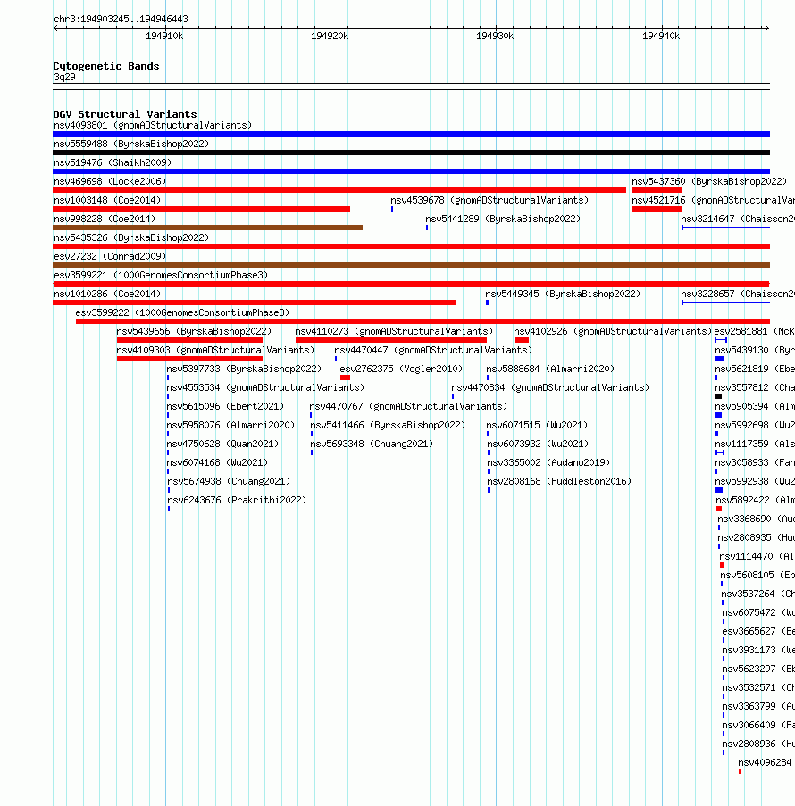Click the nsv5435326 ByrskaBishop2022 label
The height and width of the screenshot is (806, 795).
[x=131, y=238]
